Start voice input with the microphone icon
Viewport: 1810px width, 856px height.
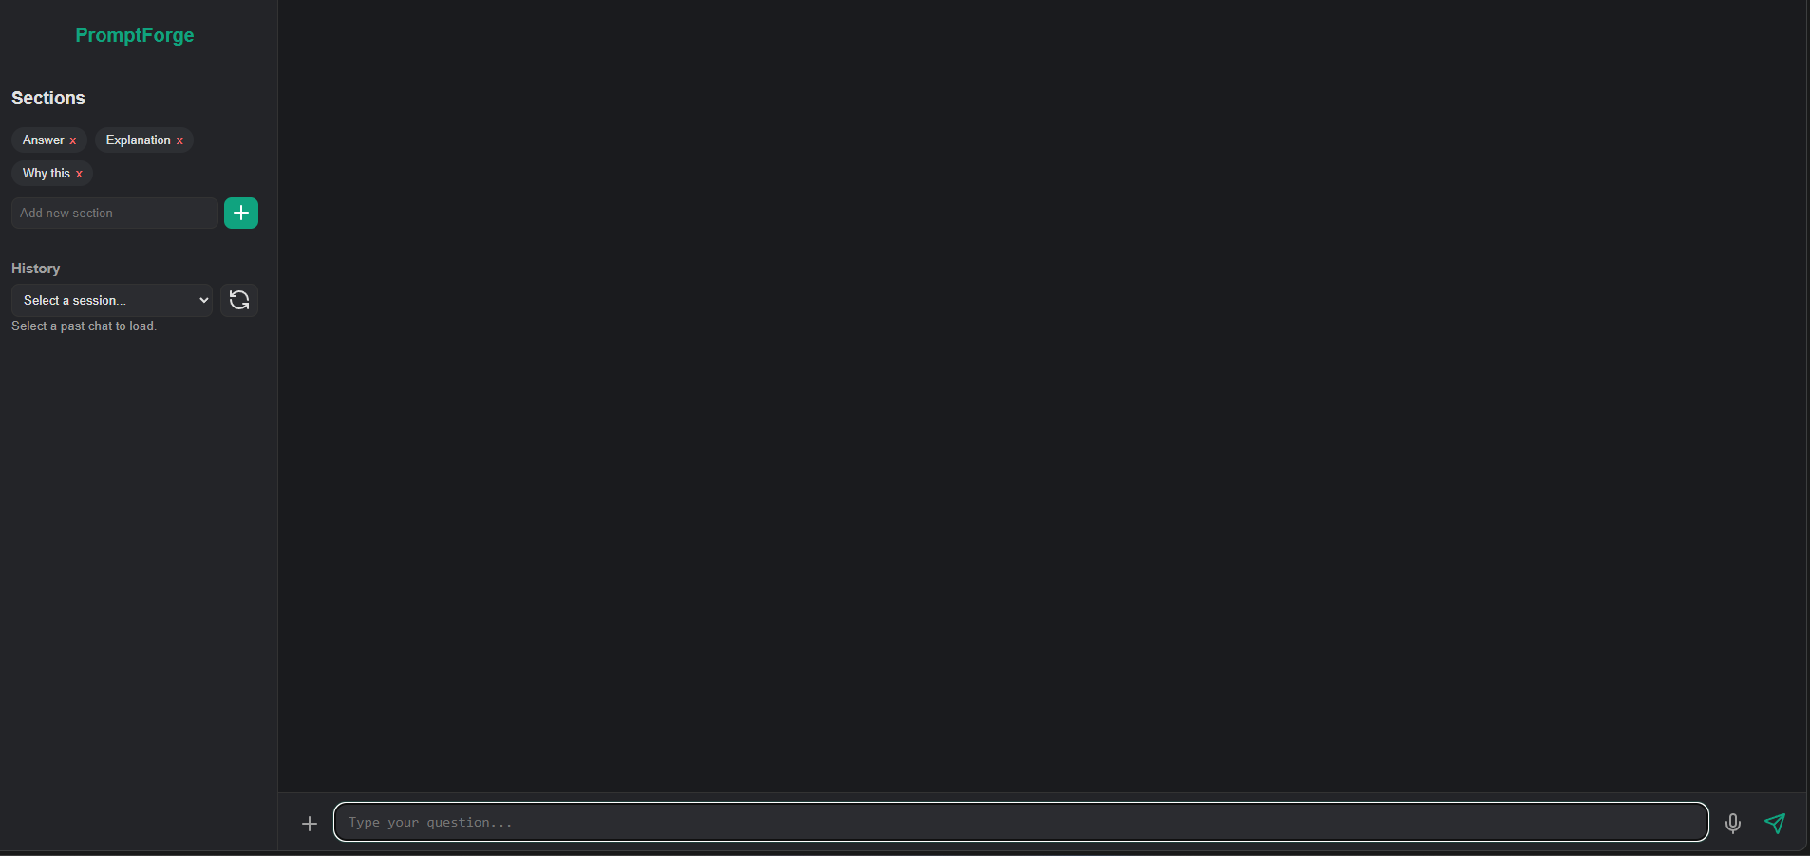coord(1733,823)
